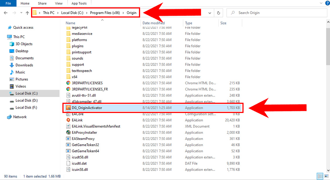The image size is (330, 180).
Task: Sort by Type column header
Action: [188, 23]
